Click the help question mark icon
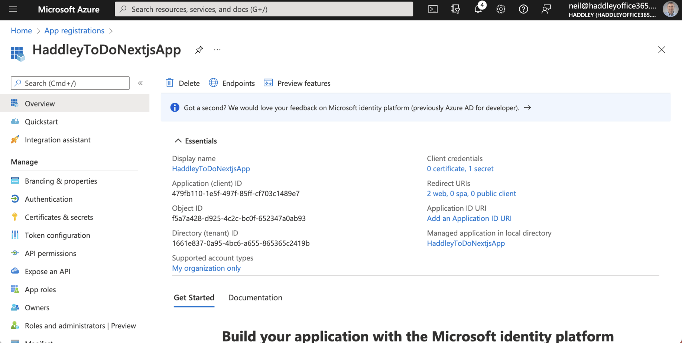The image size is (682, 343). (523, 9)
